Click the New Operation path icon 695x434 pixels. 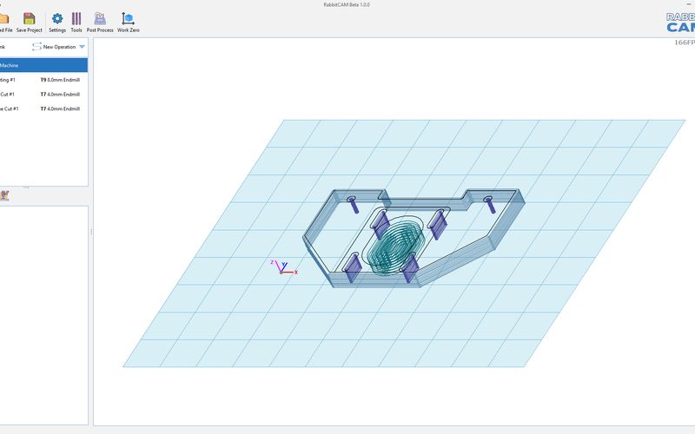tap(37, 47)
